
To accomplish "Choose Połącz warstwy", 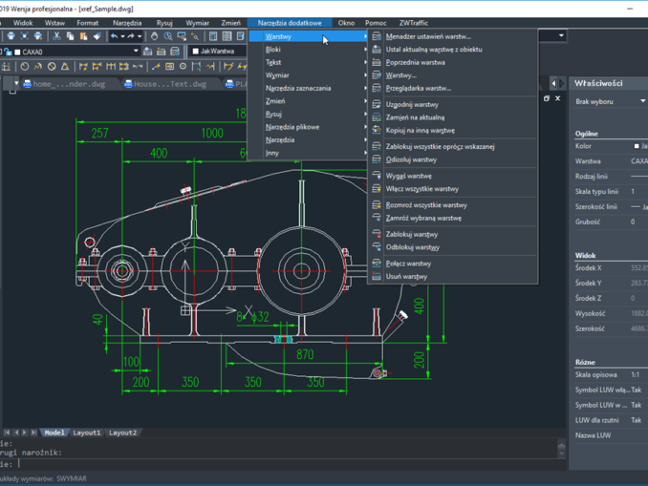I will pos(452,264).
